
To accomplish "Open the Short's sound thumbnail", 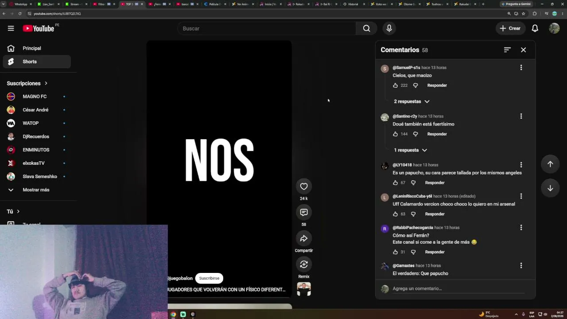I will (304, 289).
